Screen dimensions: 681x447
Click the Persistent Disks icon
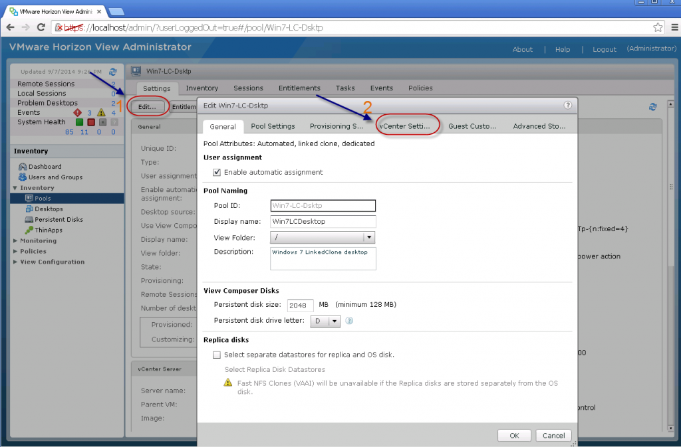29,219
